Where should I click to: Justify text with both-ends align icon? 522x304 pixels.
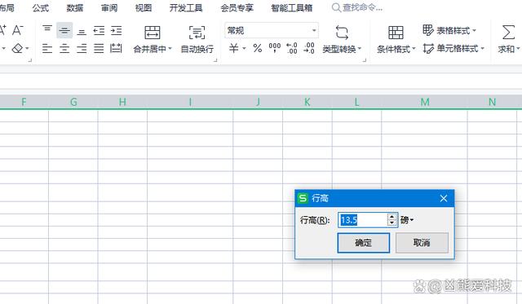pyautogui.click(x=99, y=49)
